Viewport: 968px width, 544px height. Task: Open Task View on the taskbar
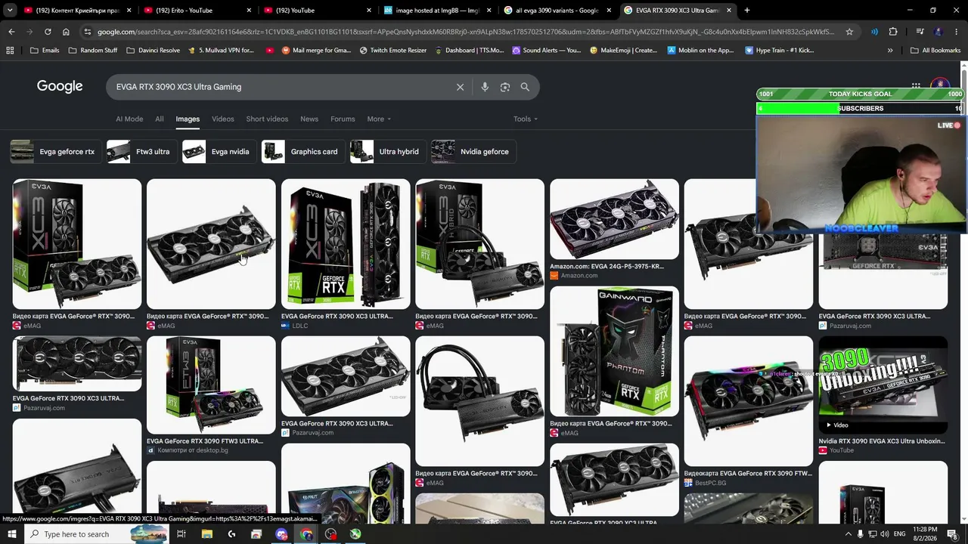point(181,534)
